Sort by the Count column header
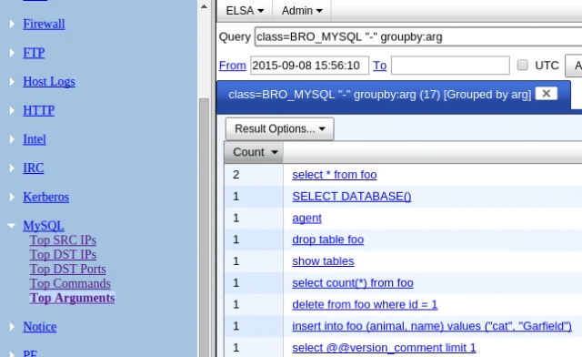582x357 pixels. [254, 152]
